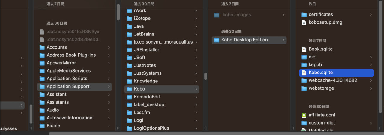Image resolution: width=384 pixels, height=135 pixels.
Task: Click the JetBrains folder icon
Action: click(129, 34)
